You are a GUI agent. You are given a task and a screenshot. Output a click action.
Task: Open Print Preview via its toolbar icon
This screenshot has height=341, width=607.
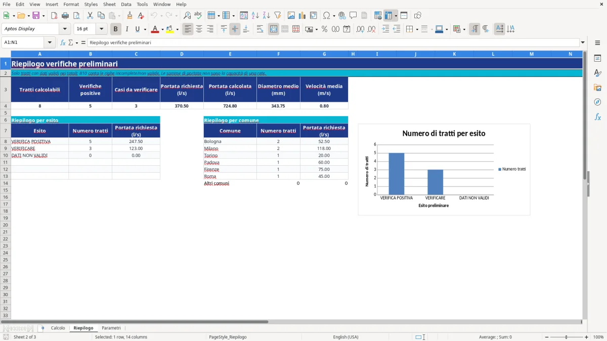click(76, 16)
